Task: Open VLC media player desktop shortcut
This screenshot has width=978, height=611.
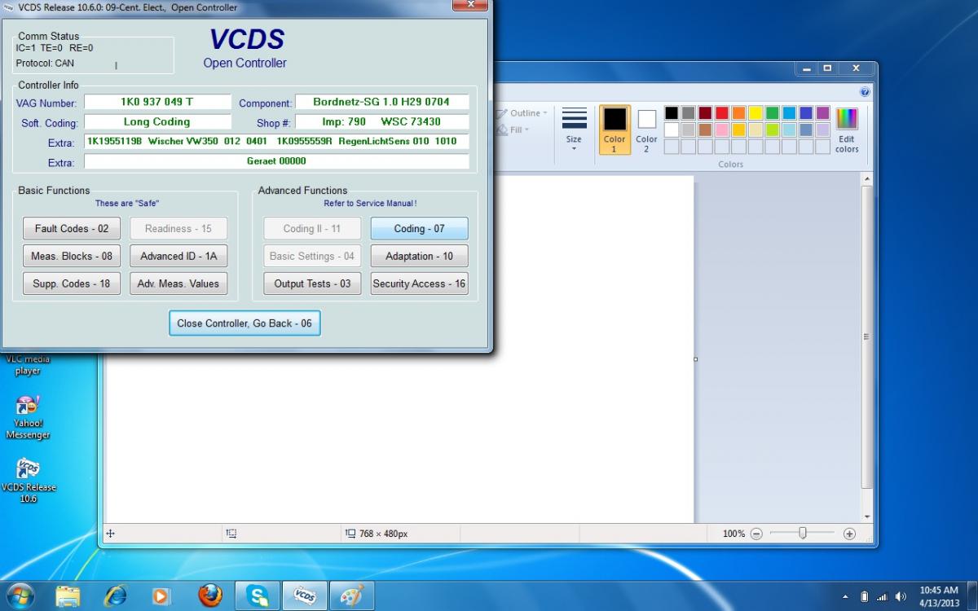Action: [29, 364]
